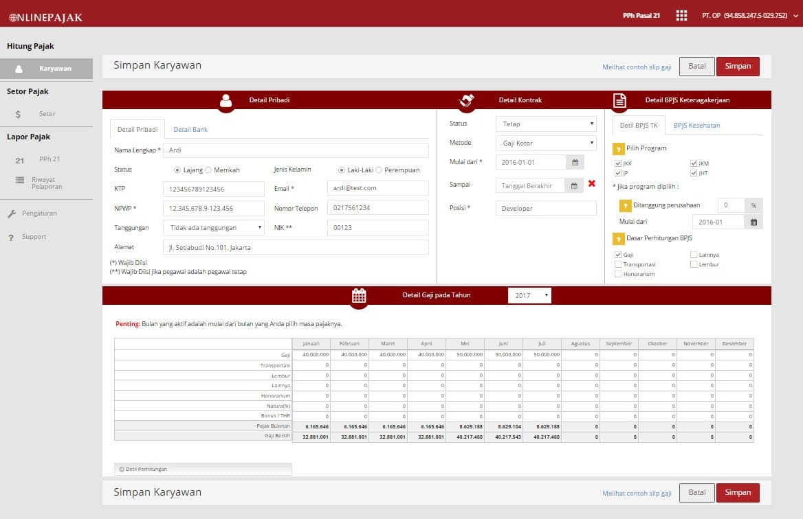Click the top Batal button
This screenshot has width=803, height=519.
[x=696, y=67]
